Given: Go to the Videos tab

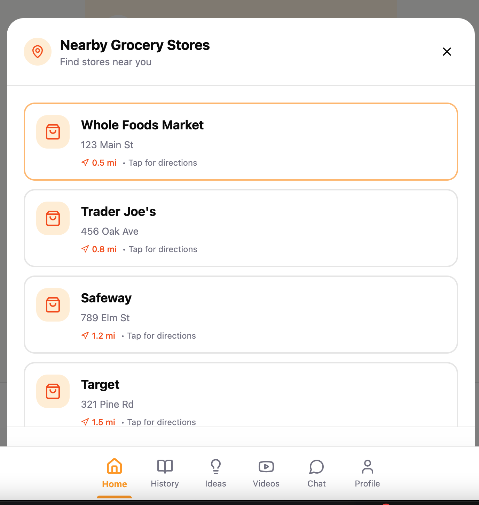Looking at the screenshot, I should click(266, 473).
